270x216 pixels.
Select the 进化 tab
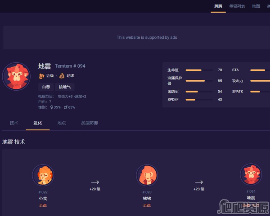(38, 123)
